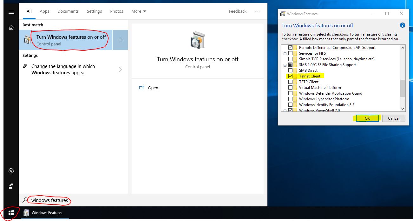Enable Simple TCPIP services checkbox

pos(290,59)
